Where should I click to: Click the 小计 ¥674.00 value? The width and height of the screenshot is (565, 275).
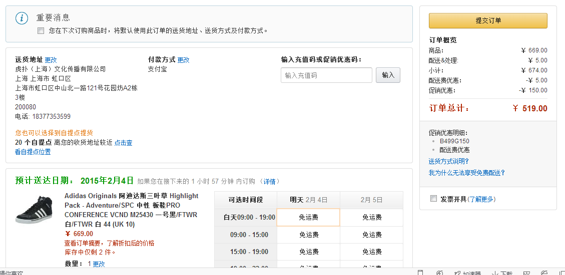point(534,70)
